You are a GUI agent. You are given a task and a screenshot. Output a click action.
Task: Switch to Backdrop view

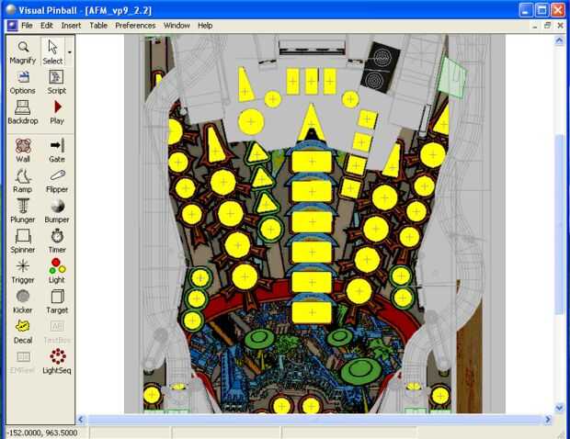click(23, 113)
